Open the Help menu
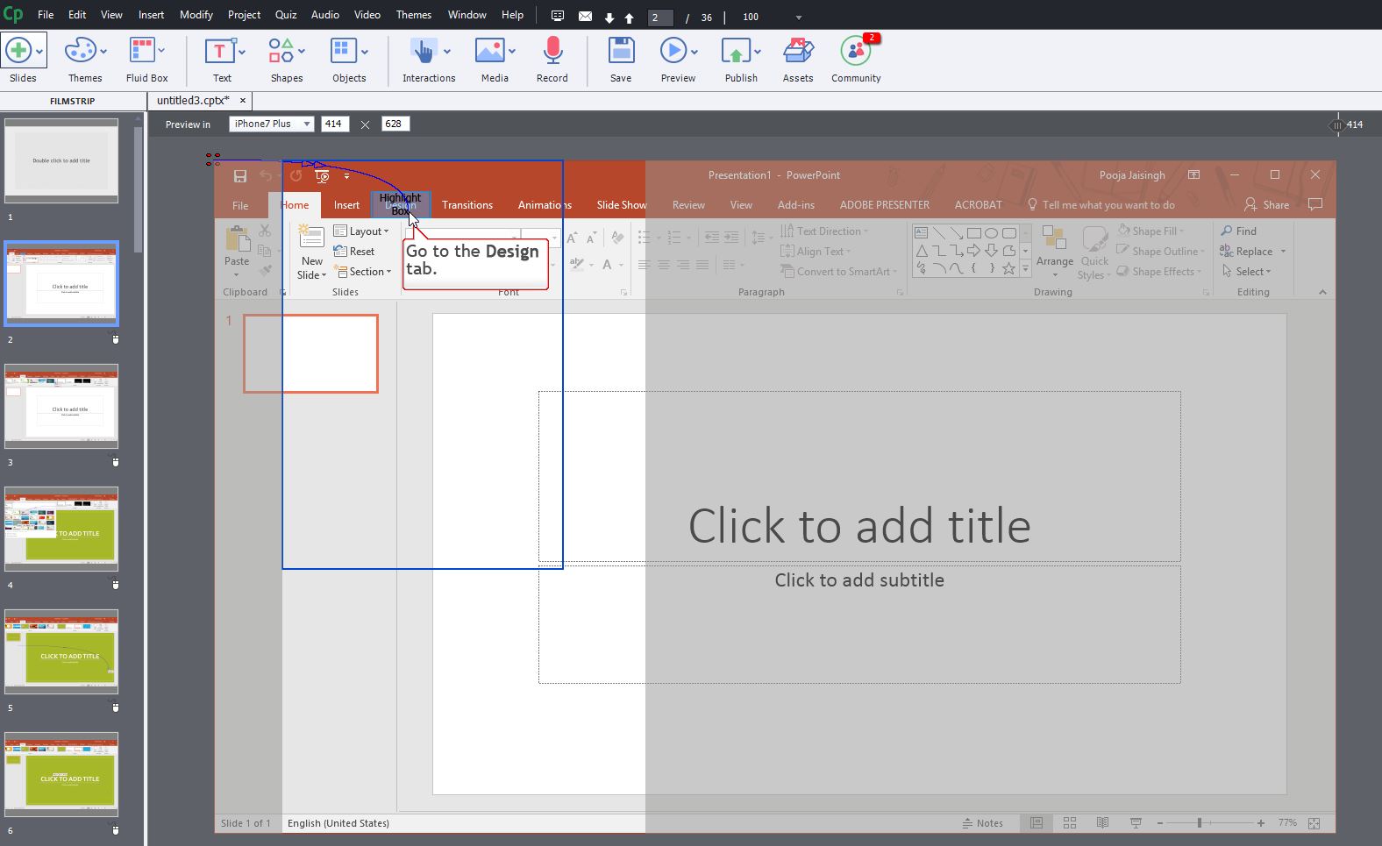 (512, 15)
